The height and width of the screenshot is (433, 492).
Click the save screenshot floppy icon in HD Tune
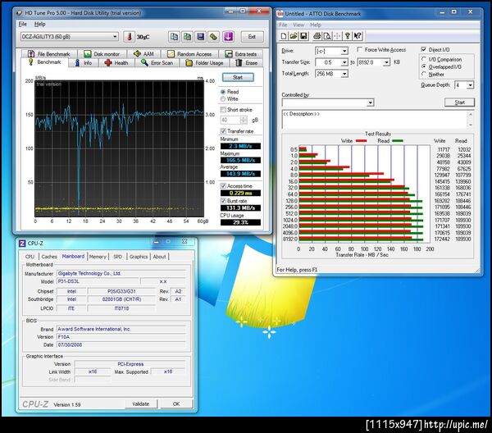tap(201, 37)
